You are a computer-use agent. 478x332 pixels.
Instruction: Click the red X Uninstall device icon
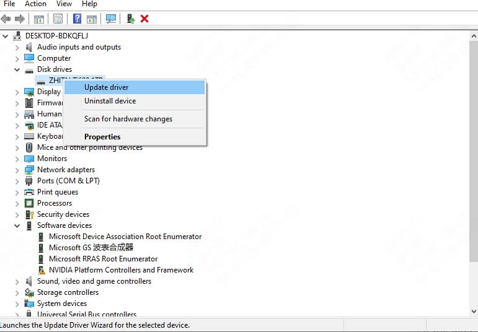pyautogui.click(x=144, y=19)
